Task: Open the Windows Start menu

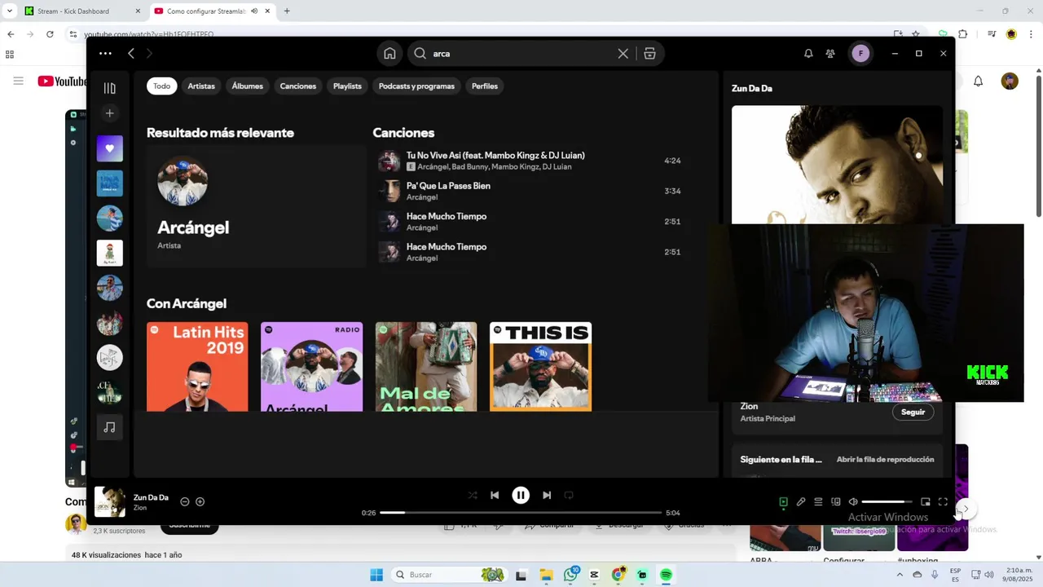Action: point(376,575)
